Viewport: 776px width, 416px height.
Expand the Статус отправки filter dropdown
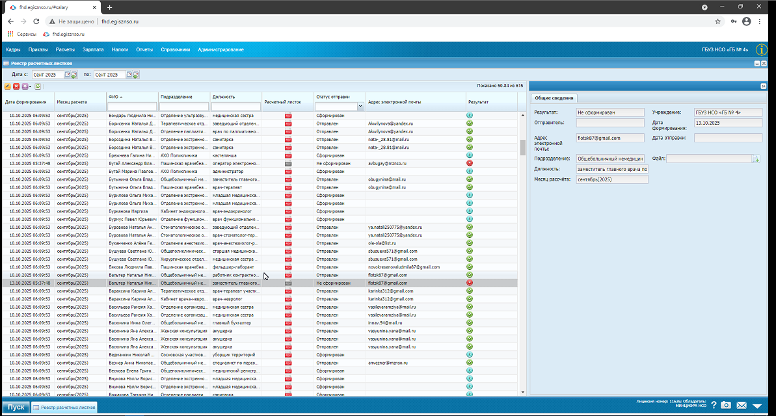click(x=360, y=106)
